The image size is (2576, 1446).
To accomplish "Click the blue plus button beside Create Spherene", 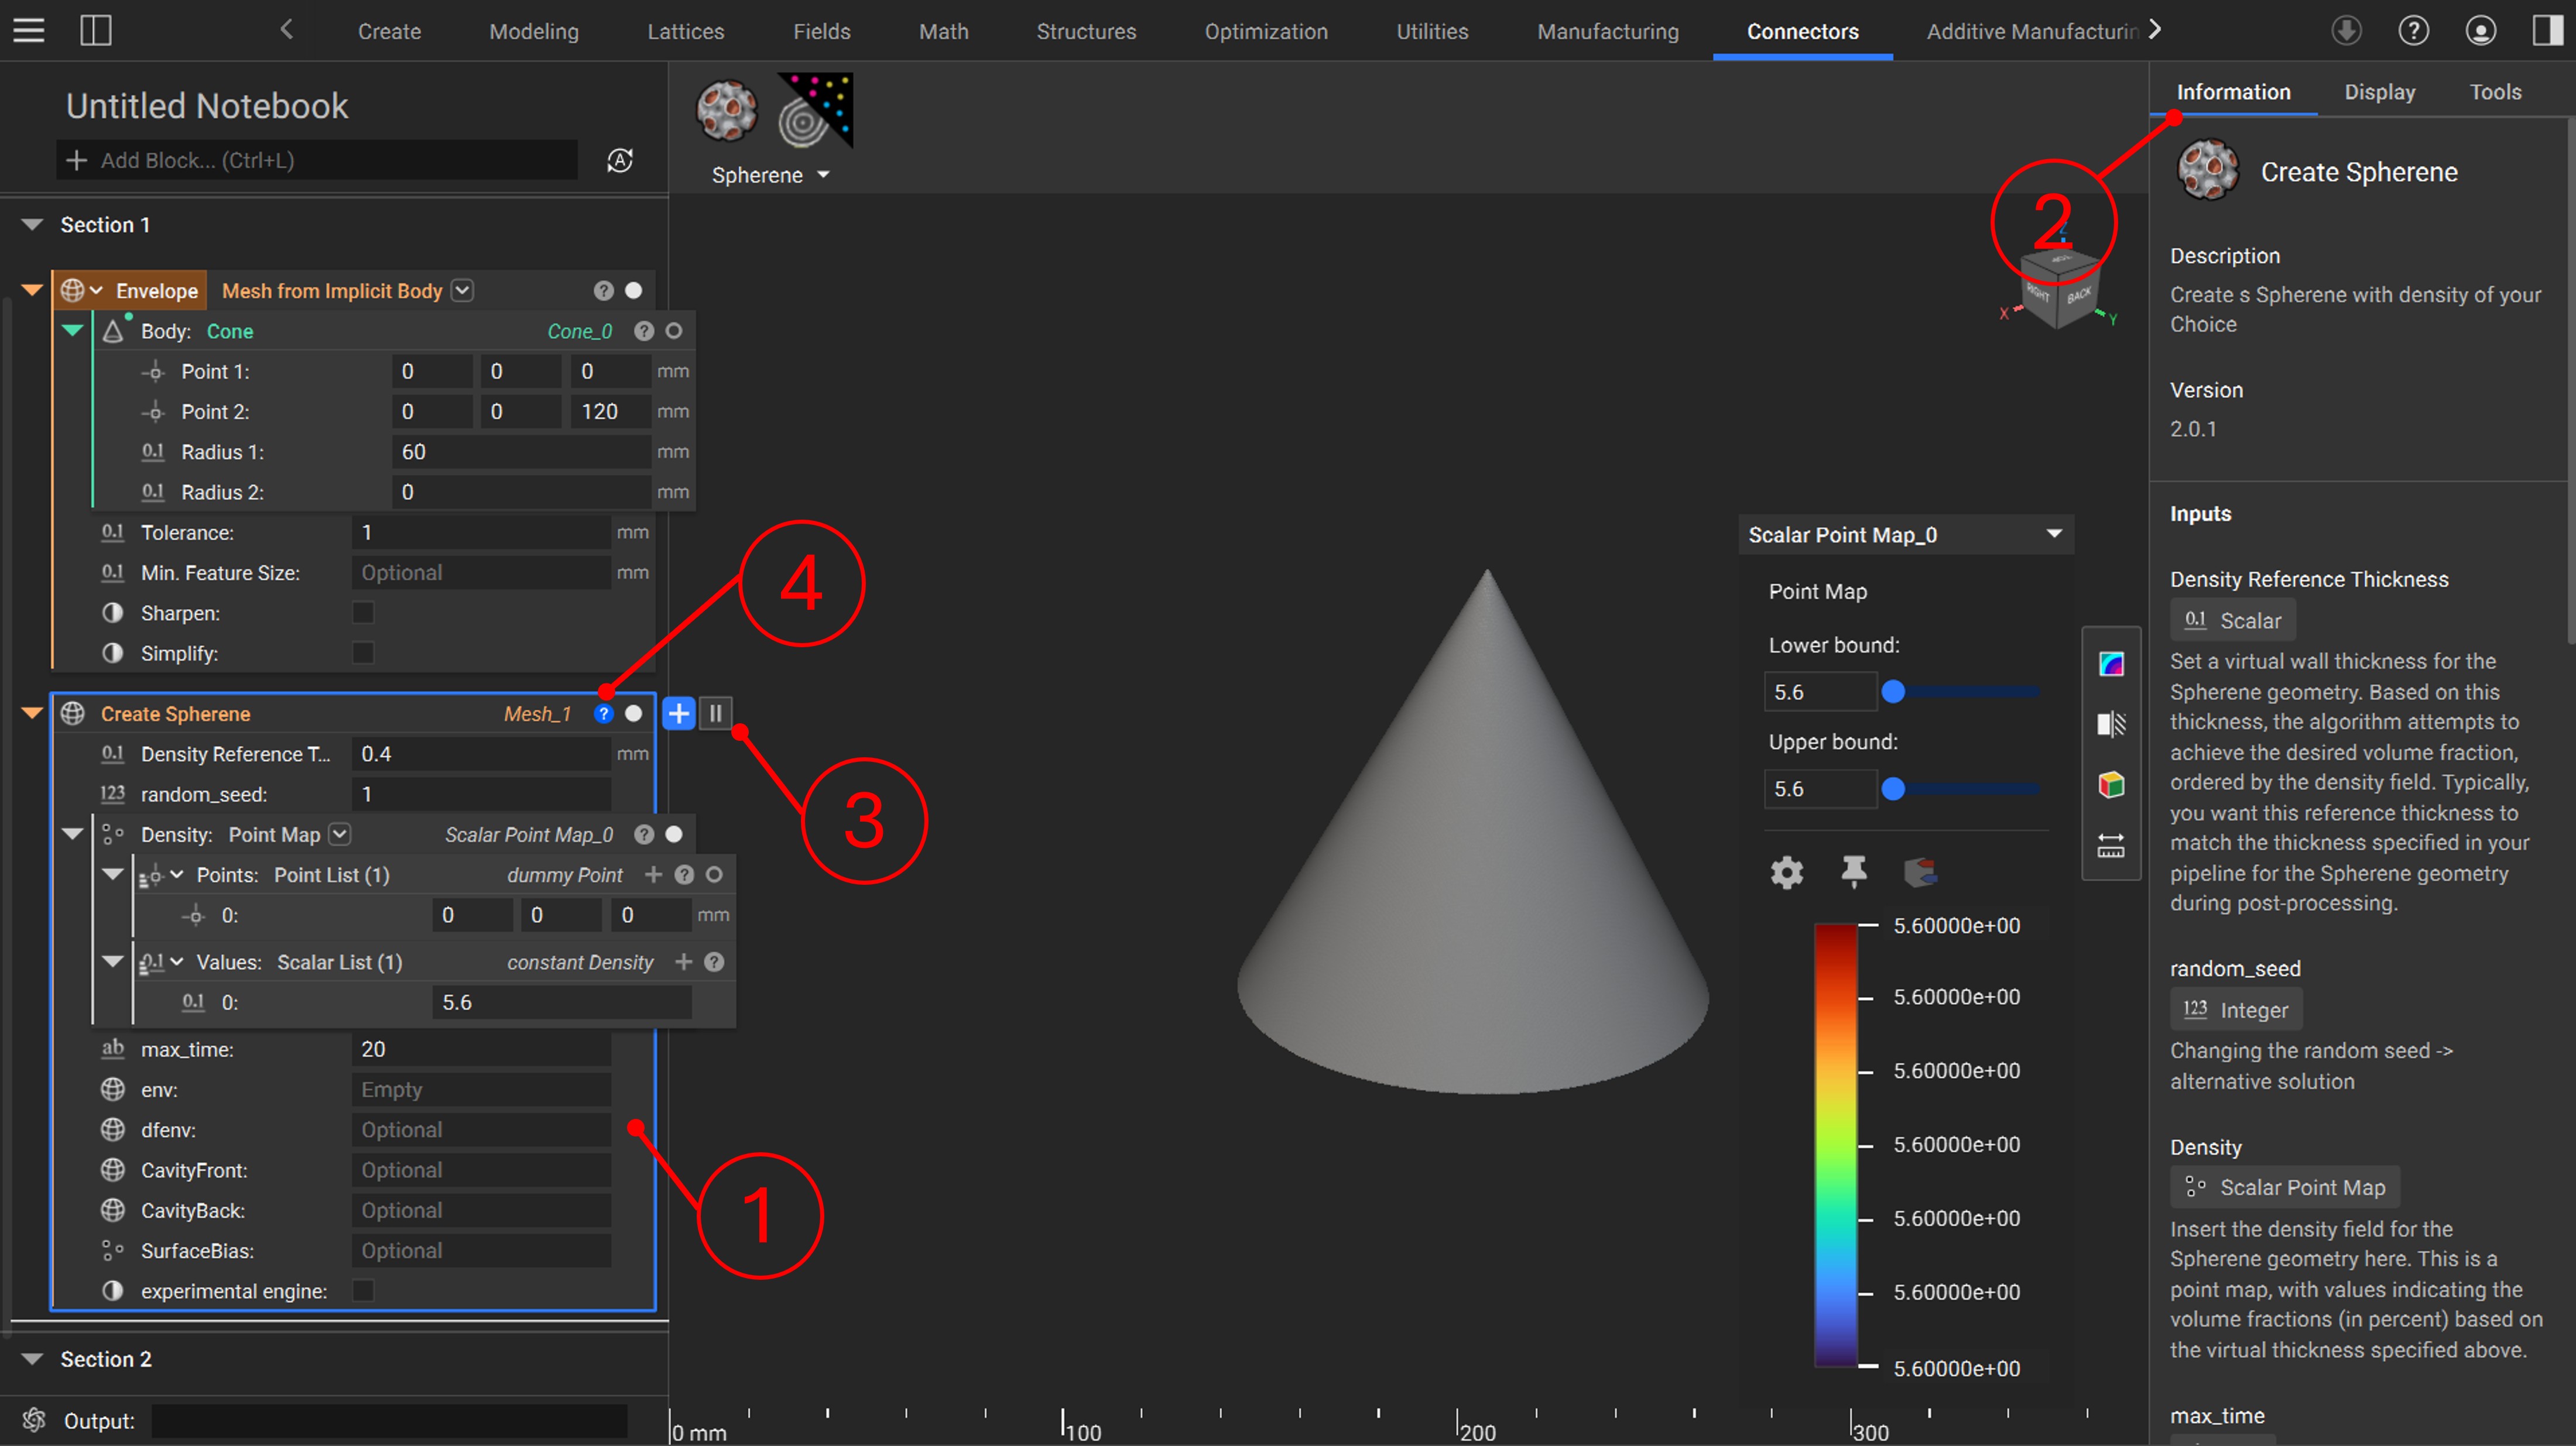I will coord(678,713).
